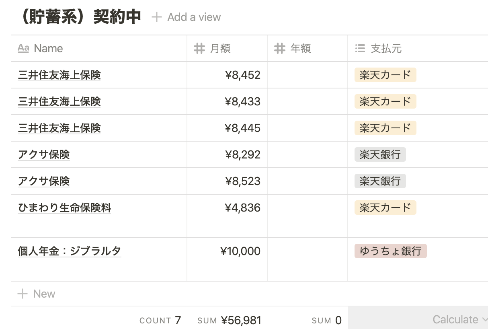Open the 個人年金：ジブラルタ entry
Image resolution: width=488 pixels, height=329 pixels.
coord(69,251)
